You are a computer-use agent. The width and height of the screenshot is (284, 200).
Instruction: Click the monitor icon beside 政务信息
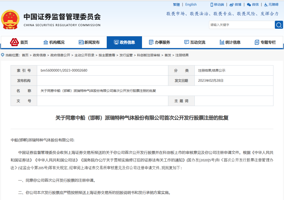point(116,42)
